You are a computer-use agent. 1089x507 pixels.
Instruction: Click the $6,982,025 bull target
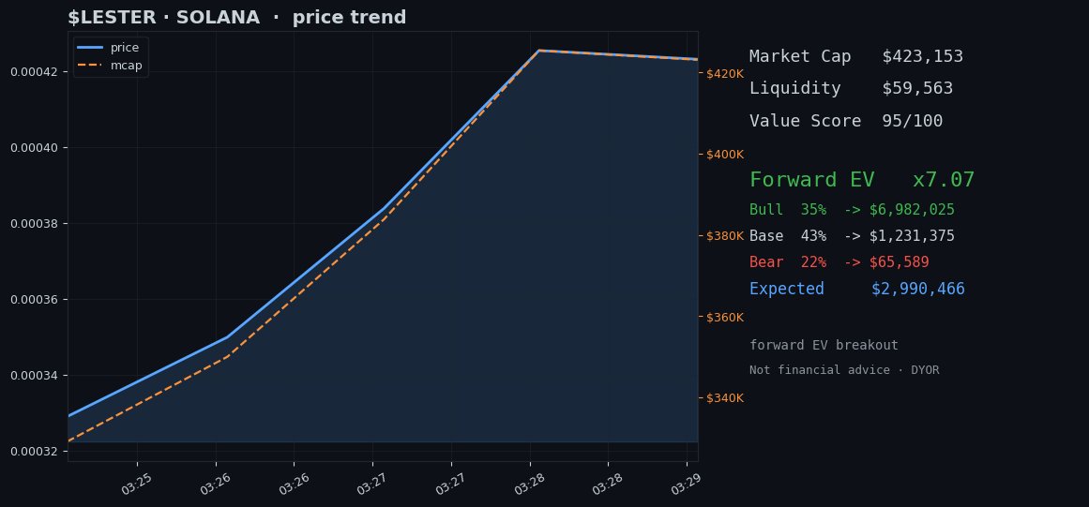[x=912, y=210]
